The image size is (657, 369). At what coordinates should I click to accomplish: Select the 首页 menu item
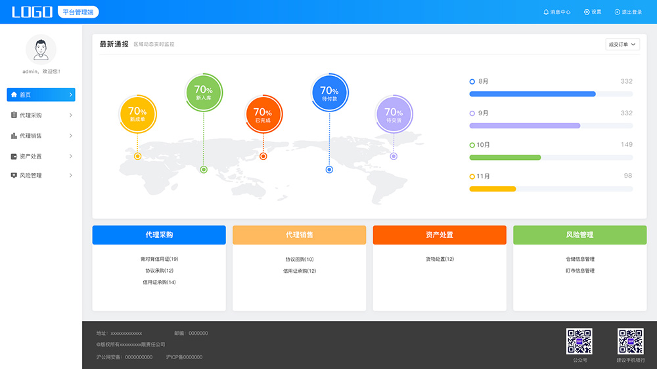pyautogui.click(x=41, y=95)
